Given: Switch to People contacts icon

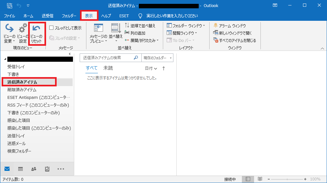Looking at the screenshot, I should click(x=34, y=169).
